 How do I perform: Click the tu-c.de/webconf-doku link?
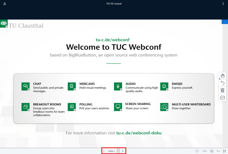[x=141, y=133]
